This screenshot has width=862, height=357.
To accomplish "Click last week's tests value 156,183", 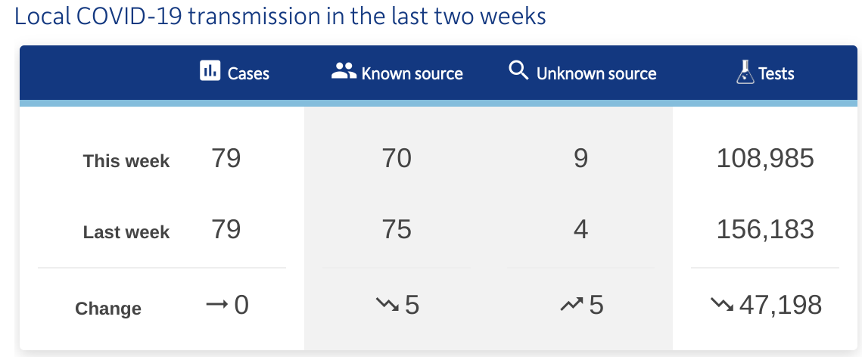I will pos(765,230).
